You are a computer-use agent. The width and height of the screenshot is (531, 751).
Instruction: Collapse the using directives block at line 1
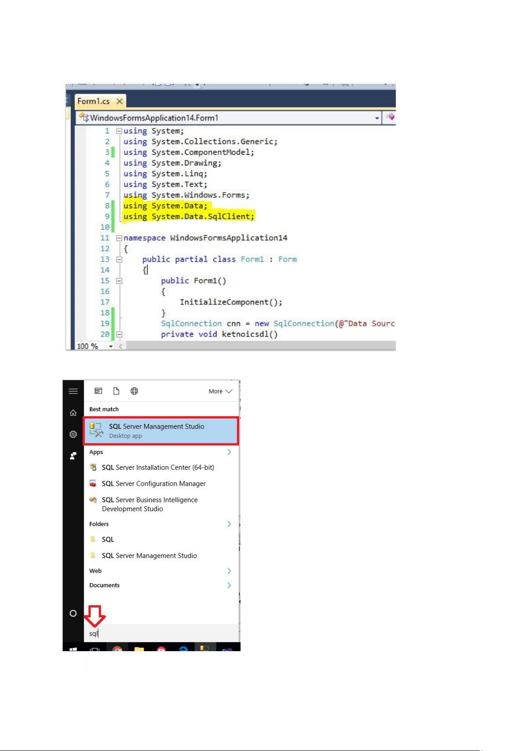119,131
